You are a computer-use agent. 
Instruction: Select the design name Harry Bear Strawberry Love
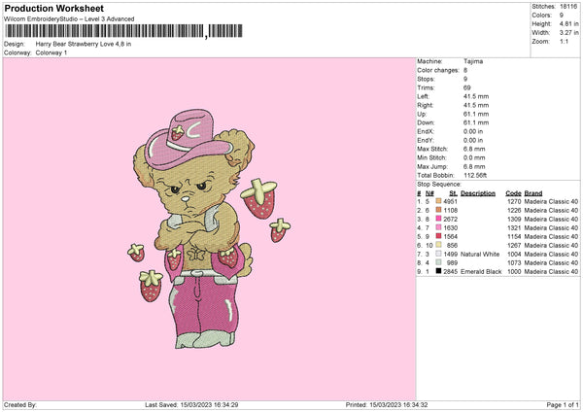[84, 44]
